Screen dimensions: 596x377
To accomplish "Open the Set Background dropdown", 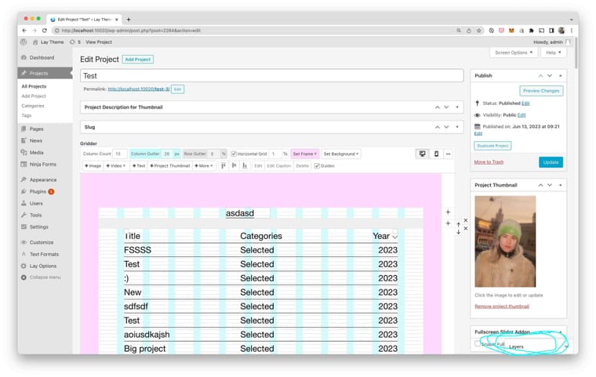I will click(x=341, y=154).
